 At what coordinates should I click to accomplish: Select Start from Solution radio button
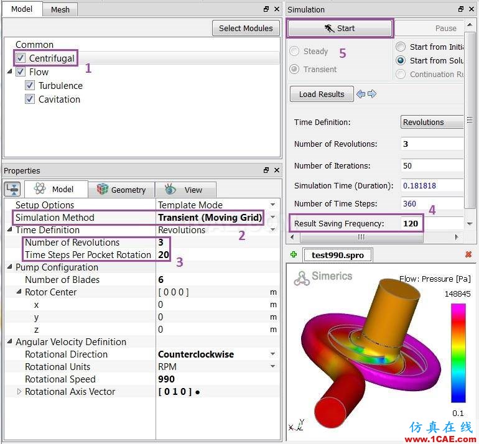click(401, 60)
